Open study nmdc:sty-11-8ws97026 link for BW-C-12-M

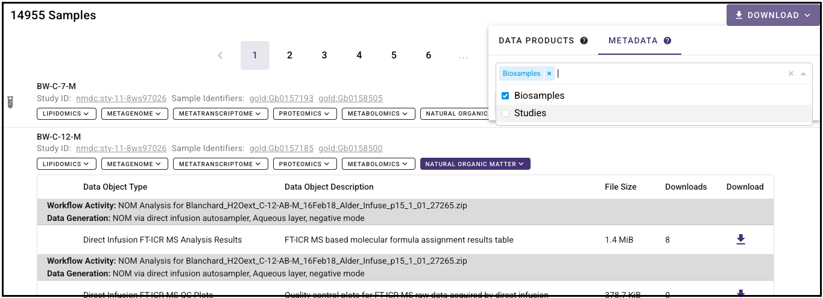tap(121, 148)
